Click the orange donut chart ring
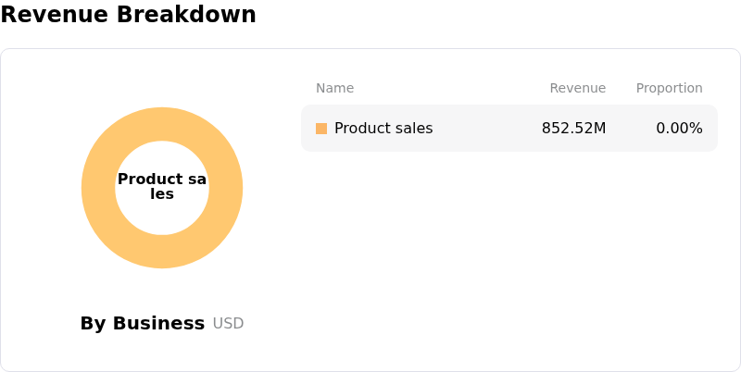The height and width of the screenshot is (372, 741). click(99, 188)
